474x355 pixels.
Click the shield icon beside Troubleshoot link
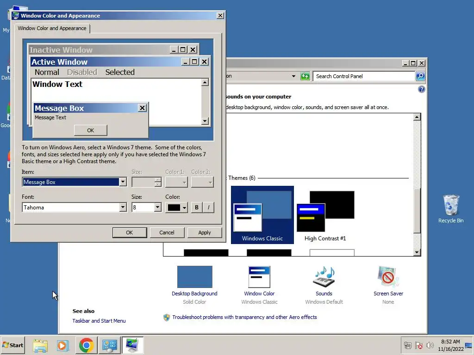167,317
